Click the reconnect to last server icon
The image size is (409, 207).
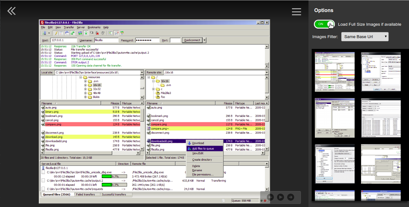[x=103, y=33]
